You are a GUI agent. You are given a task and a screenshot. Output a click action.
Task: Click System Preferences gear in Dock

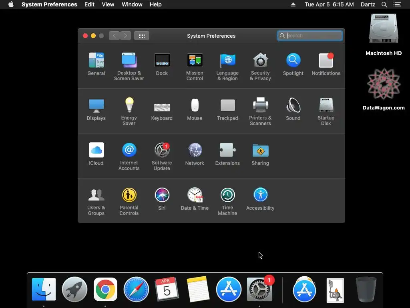[259, 290]
